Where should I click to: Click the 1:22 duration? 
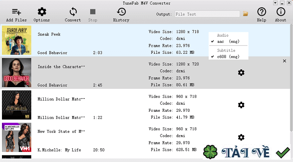click(x=98, y=118)
